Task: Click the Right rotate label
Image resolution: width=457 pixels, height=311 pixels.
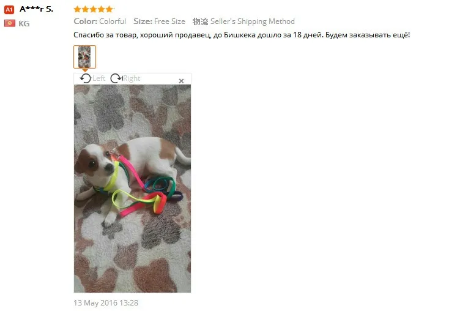Action: [132, 78]
